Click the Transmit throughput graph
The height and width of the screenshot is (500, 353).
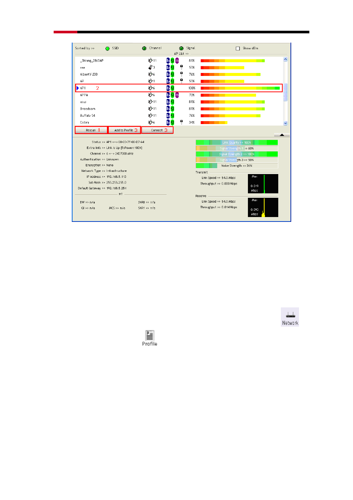[x=263, y=184]
